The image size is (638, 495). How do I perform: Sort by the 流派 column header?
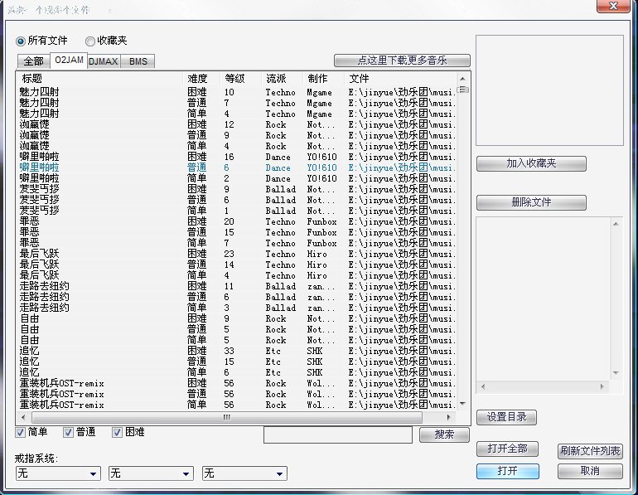coord(282,79)
